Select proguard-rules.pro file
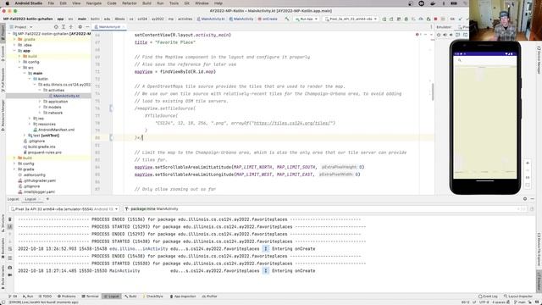542x305 pixels. (41, 152)
